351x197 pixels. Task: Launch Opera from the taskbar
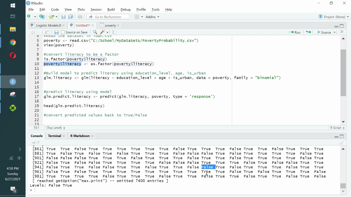[x=13, y=56]
